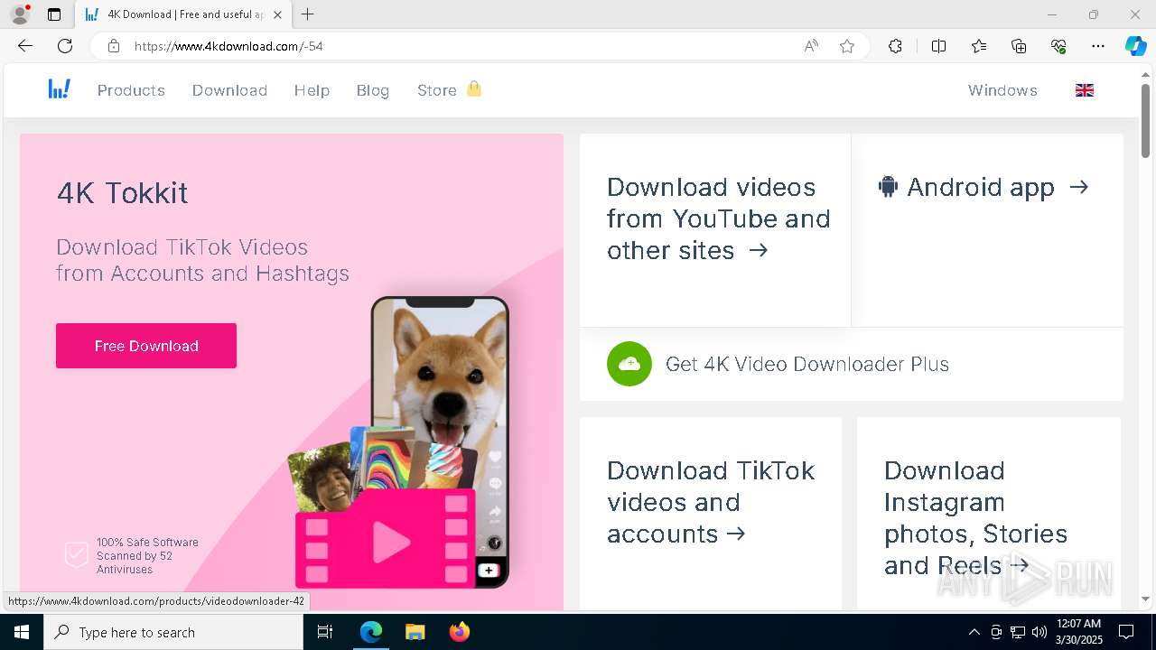
Task: Open Download Instagram photos, Stories link
Action: [x=975, y=518]
